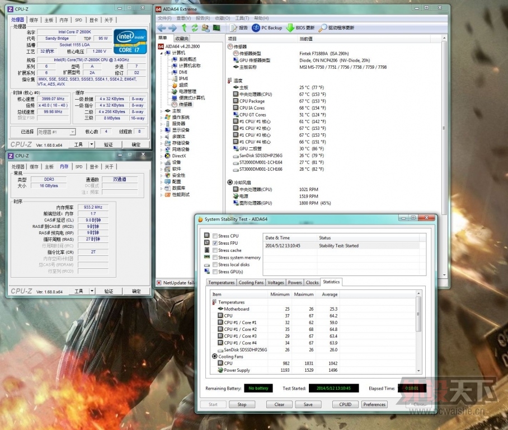Open the 文件(F) menu in AIDA64

click(x=164, y=18)
